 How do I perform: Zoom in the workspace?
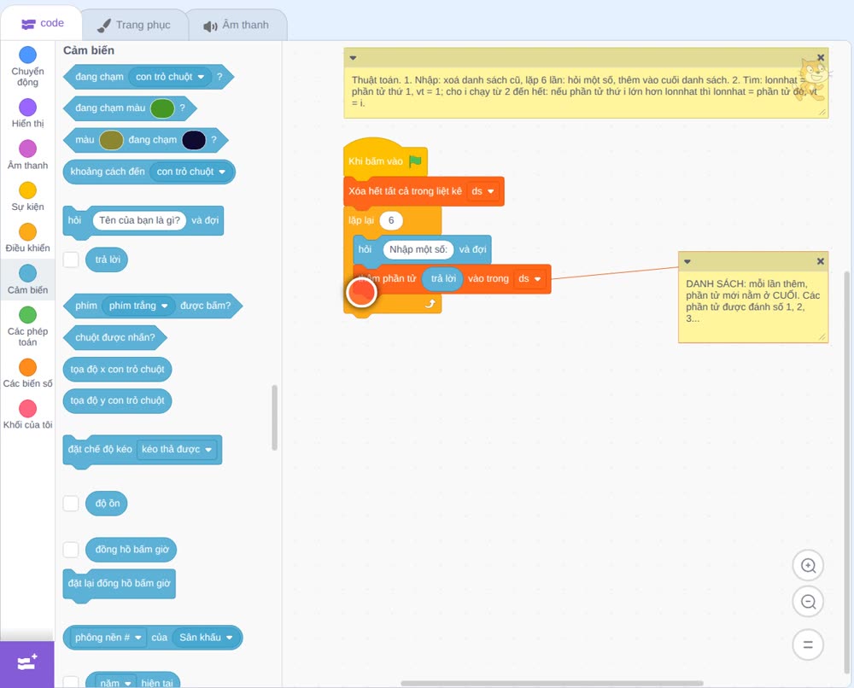pos(808,566)
